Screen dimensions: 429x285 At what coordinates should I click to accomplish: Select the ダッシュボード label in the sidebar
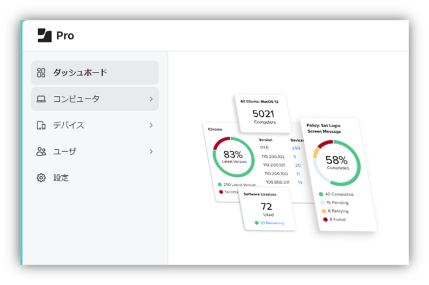coord(80,72)
